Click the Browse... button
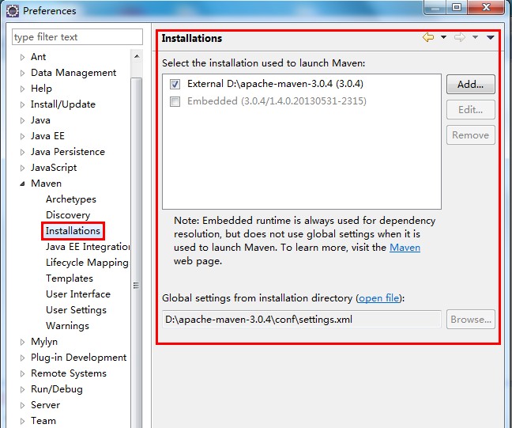This screenshot has width=512, height=428. (x=471, y=319)
